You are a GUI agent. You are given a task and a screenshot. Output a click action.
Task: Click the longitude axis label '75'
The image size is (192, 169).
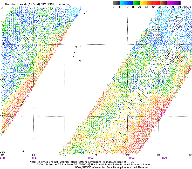96,155
